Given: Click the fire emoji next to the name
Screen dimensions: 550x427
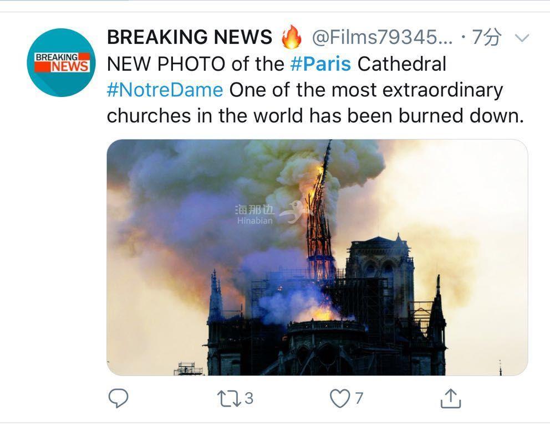Looking at the screenshot, I should pyautogui.click(x=292, y=37).
